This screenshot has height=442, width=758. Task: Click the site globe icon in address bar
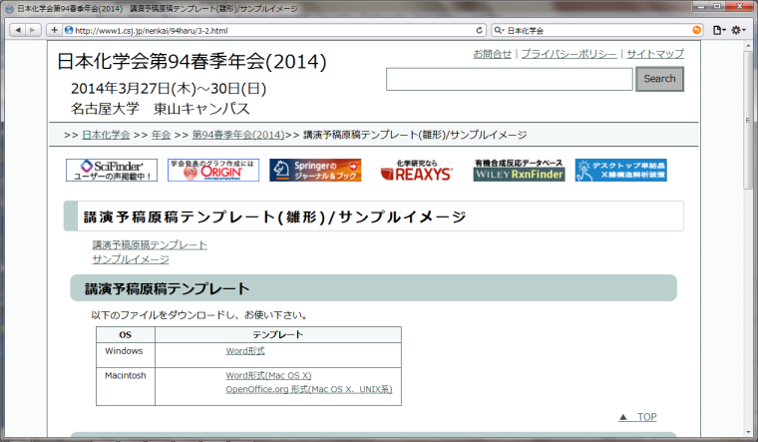pyautogui.click(x=69, y=30)
